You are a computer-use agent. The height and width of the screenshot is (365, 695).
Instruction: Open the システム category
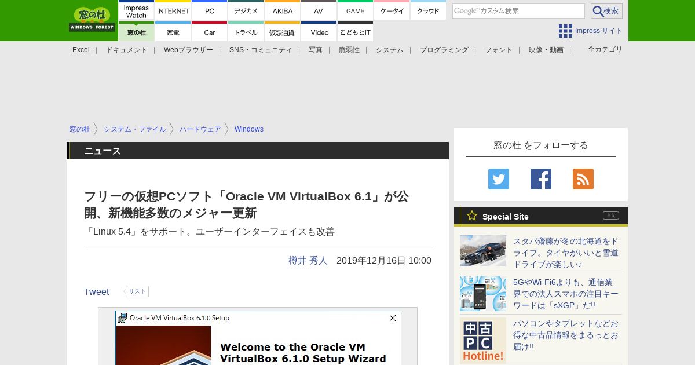(390, 50)
